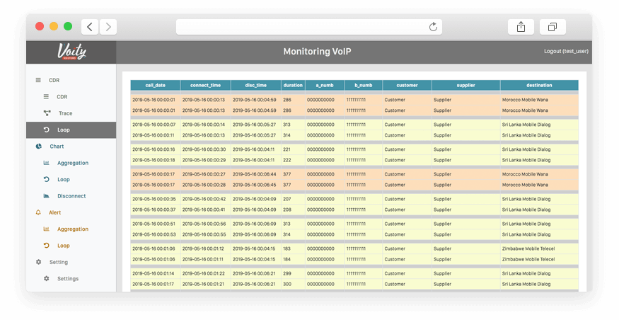The width and height of the screenshot is (619, 320).
Task: Click the browser show tabs icon
Action: pos(552,27)
